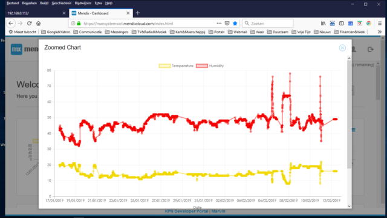Reload the page with the refresh icon
Viewport: 387px width, 218px height.
(30, 24)
